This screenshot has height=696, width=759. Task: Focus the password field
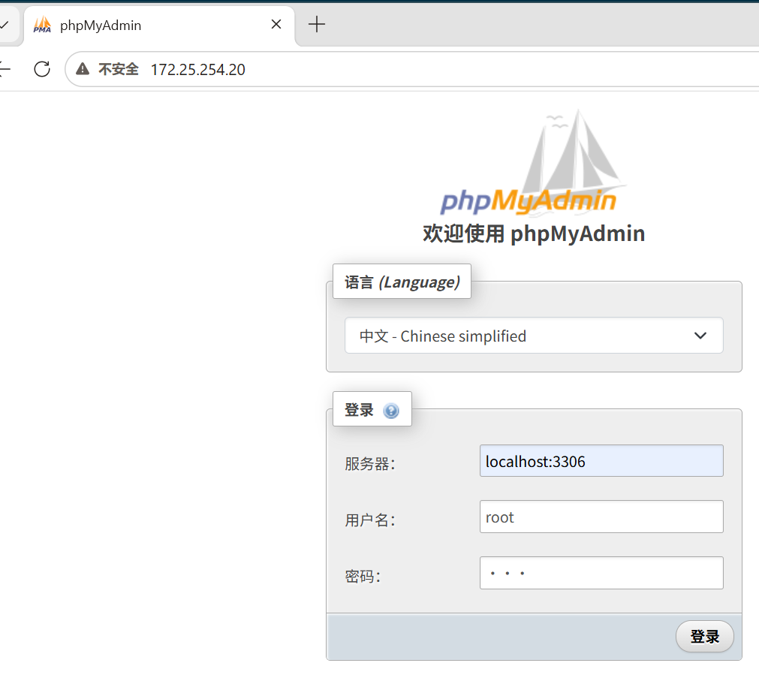click(x=601, y=573)
